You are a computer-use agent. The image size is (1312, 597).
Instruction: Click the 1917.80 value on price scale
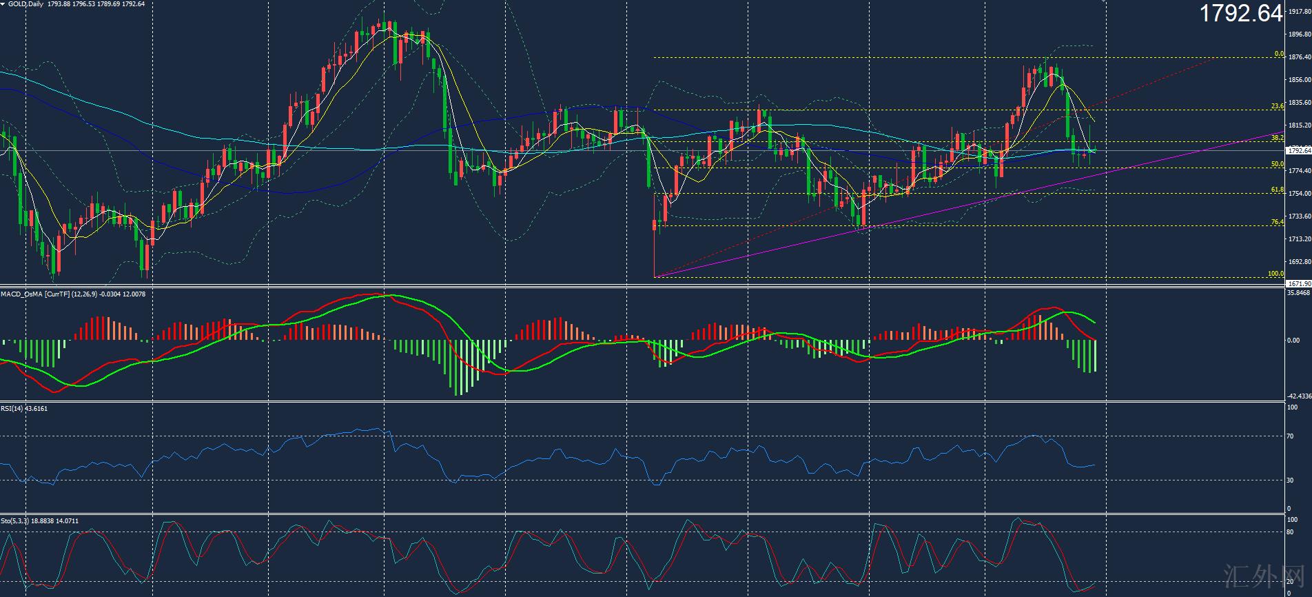pos(1298,12)
